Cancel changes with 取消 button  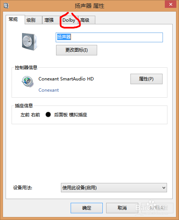pos(122,208)
